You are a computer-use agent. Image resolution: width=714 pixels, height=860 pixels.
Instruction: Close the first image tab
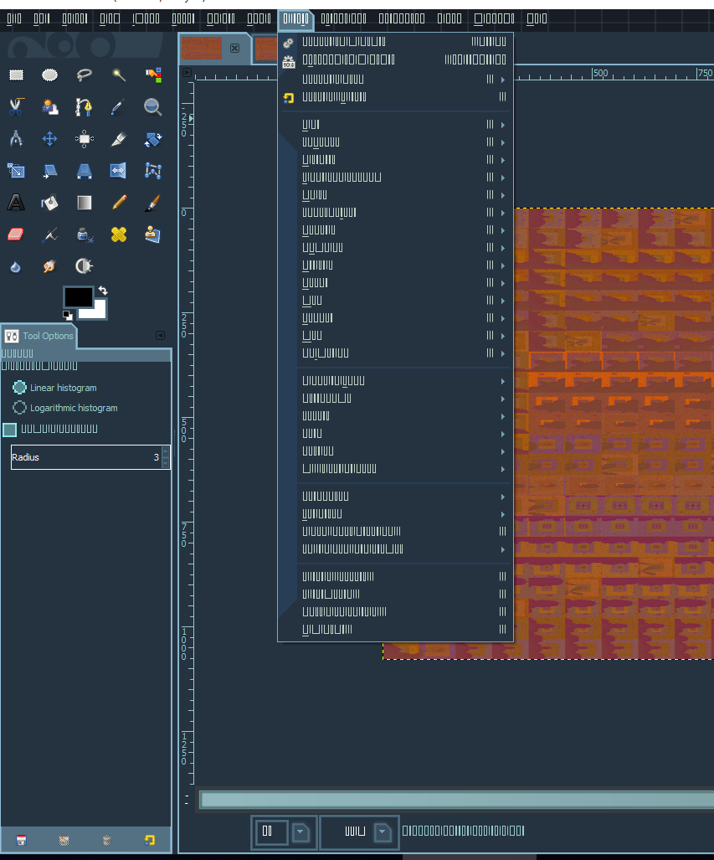(x=235, y=49)
